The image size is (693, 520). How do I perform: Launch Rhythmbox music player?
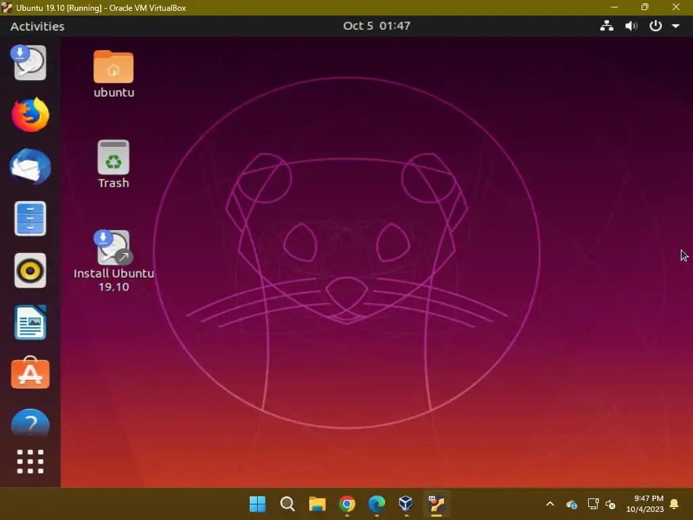(30, 270)
